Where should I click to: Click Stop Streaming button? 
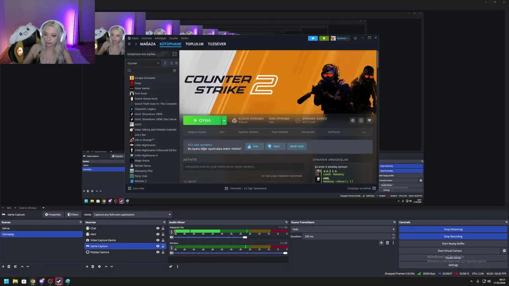[x=453, y=229]
